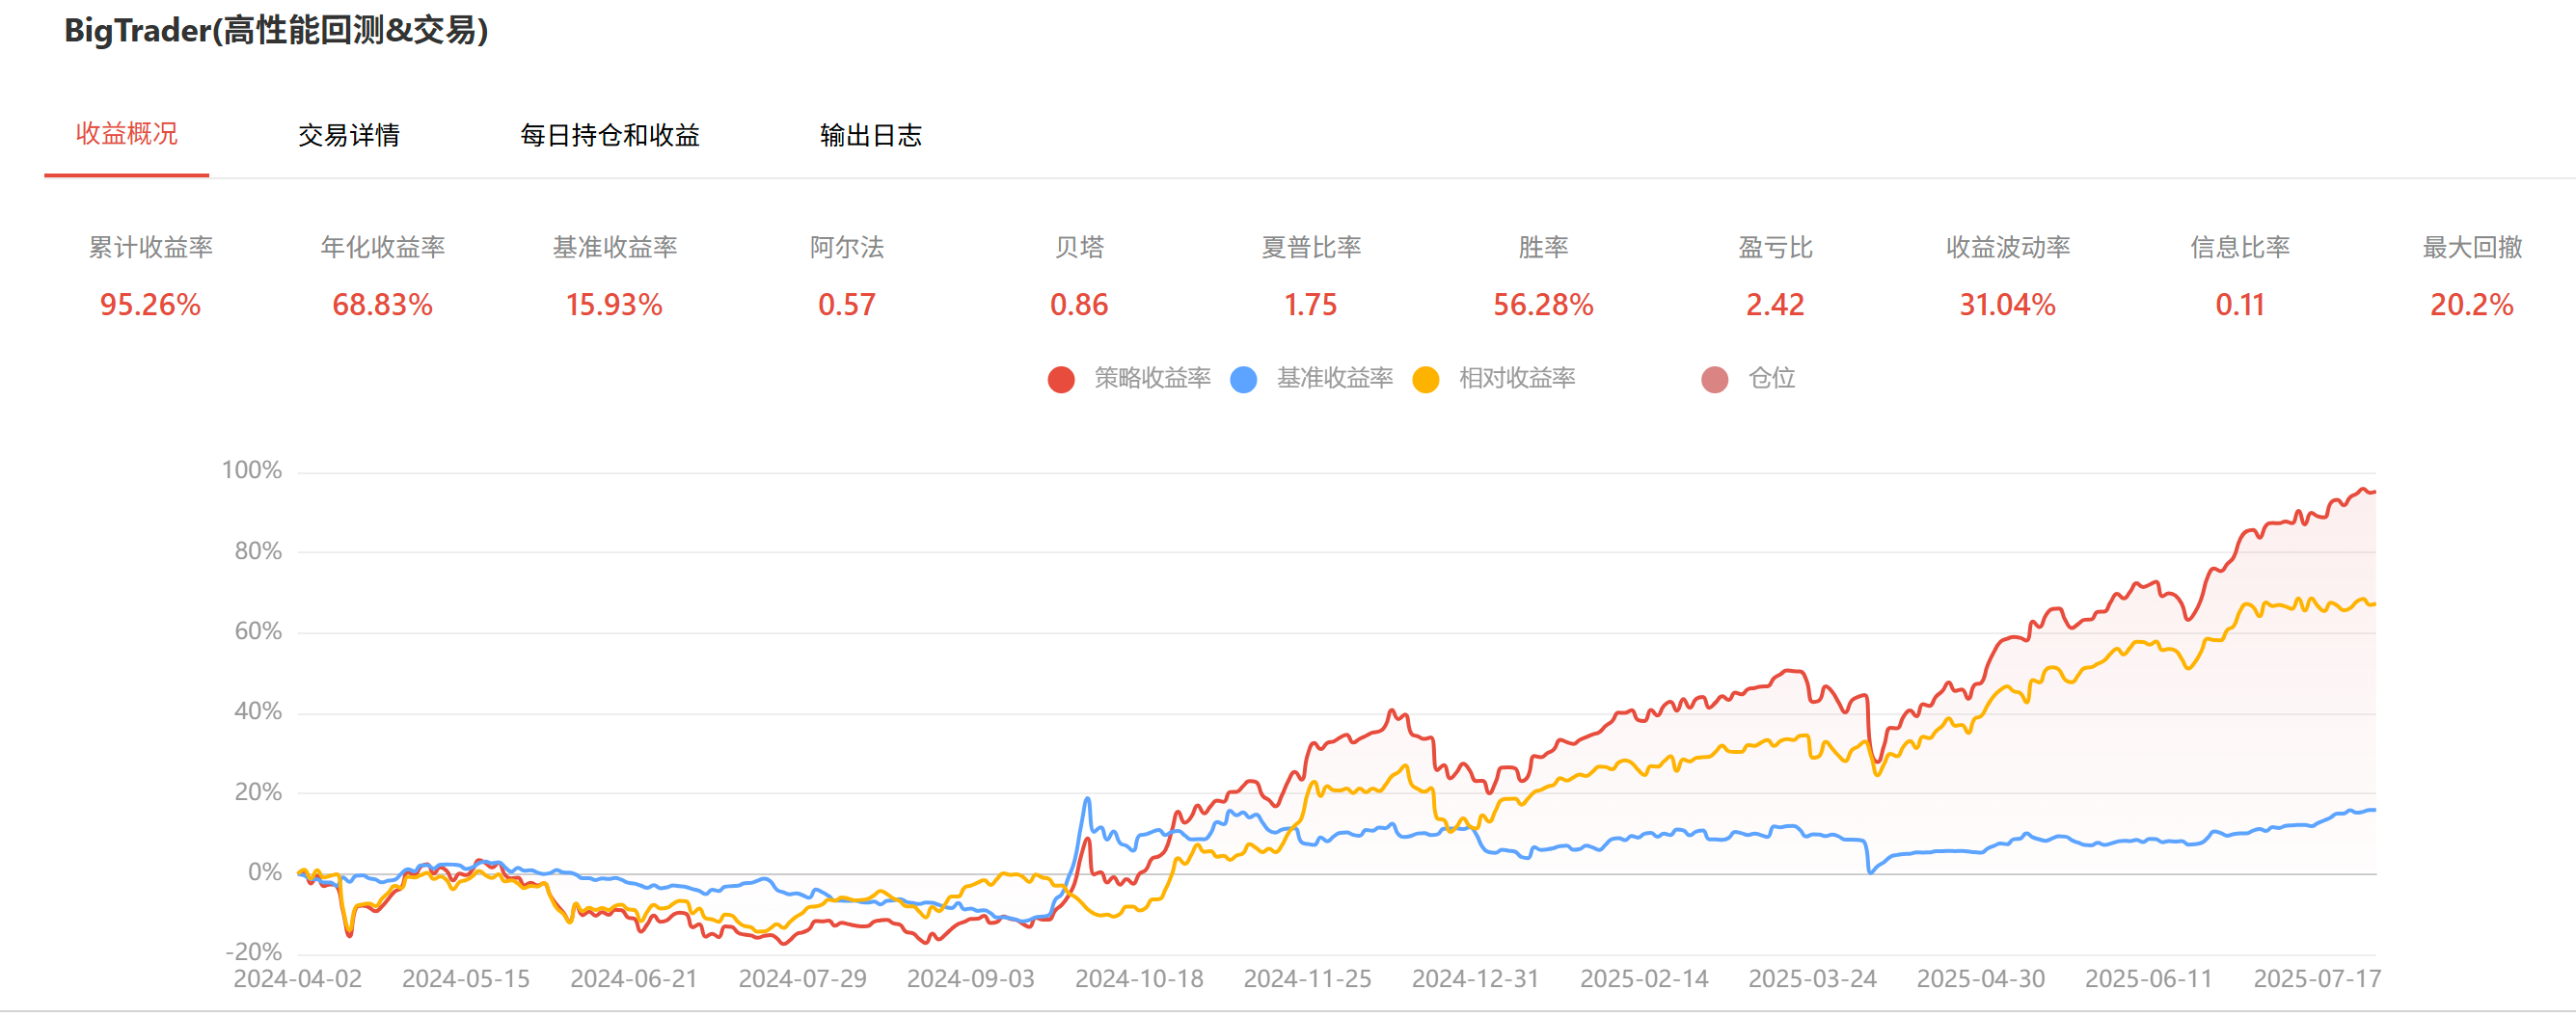The image size is (2576, 1017).
Task: Open the 每日持仓和收益 tab
Action: coord(609,135)
